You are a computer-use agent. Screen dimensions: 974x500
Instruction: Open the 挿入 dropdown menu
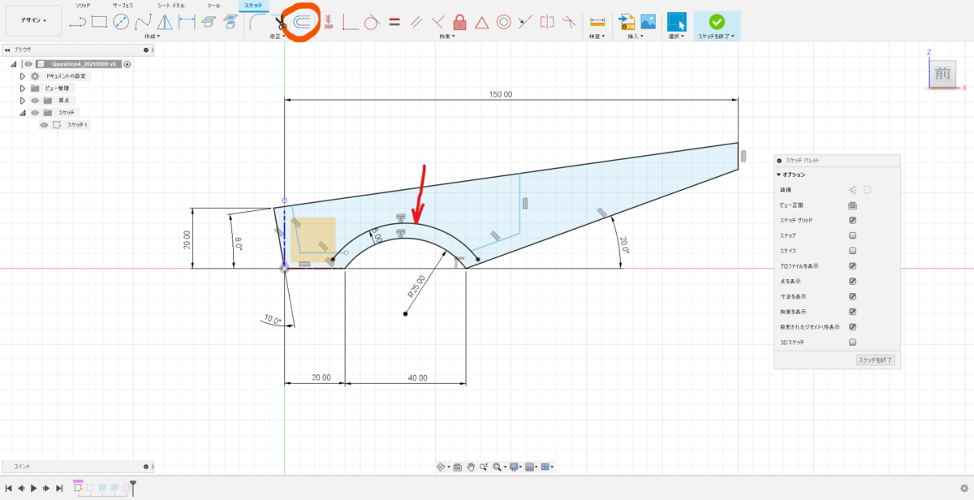pos(636,37)
